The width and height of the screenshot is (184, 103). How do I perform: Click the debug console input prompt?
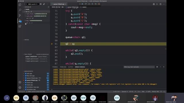(x=109, y=90)
